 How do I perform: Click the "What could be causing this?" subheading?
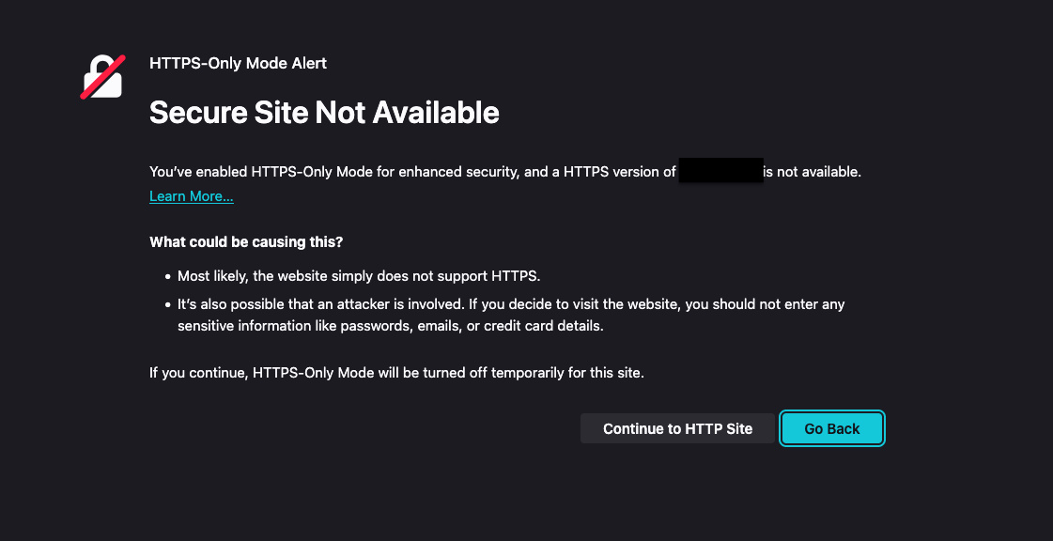[x=246, y=242]
